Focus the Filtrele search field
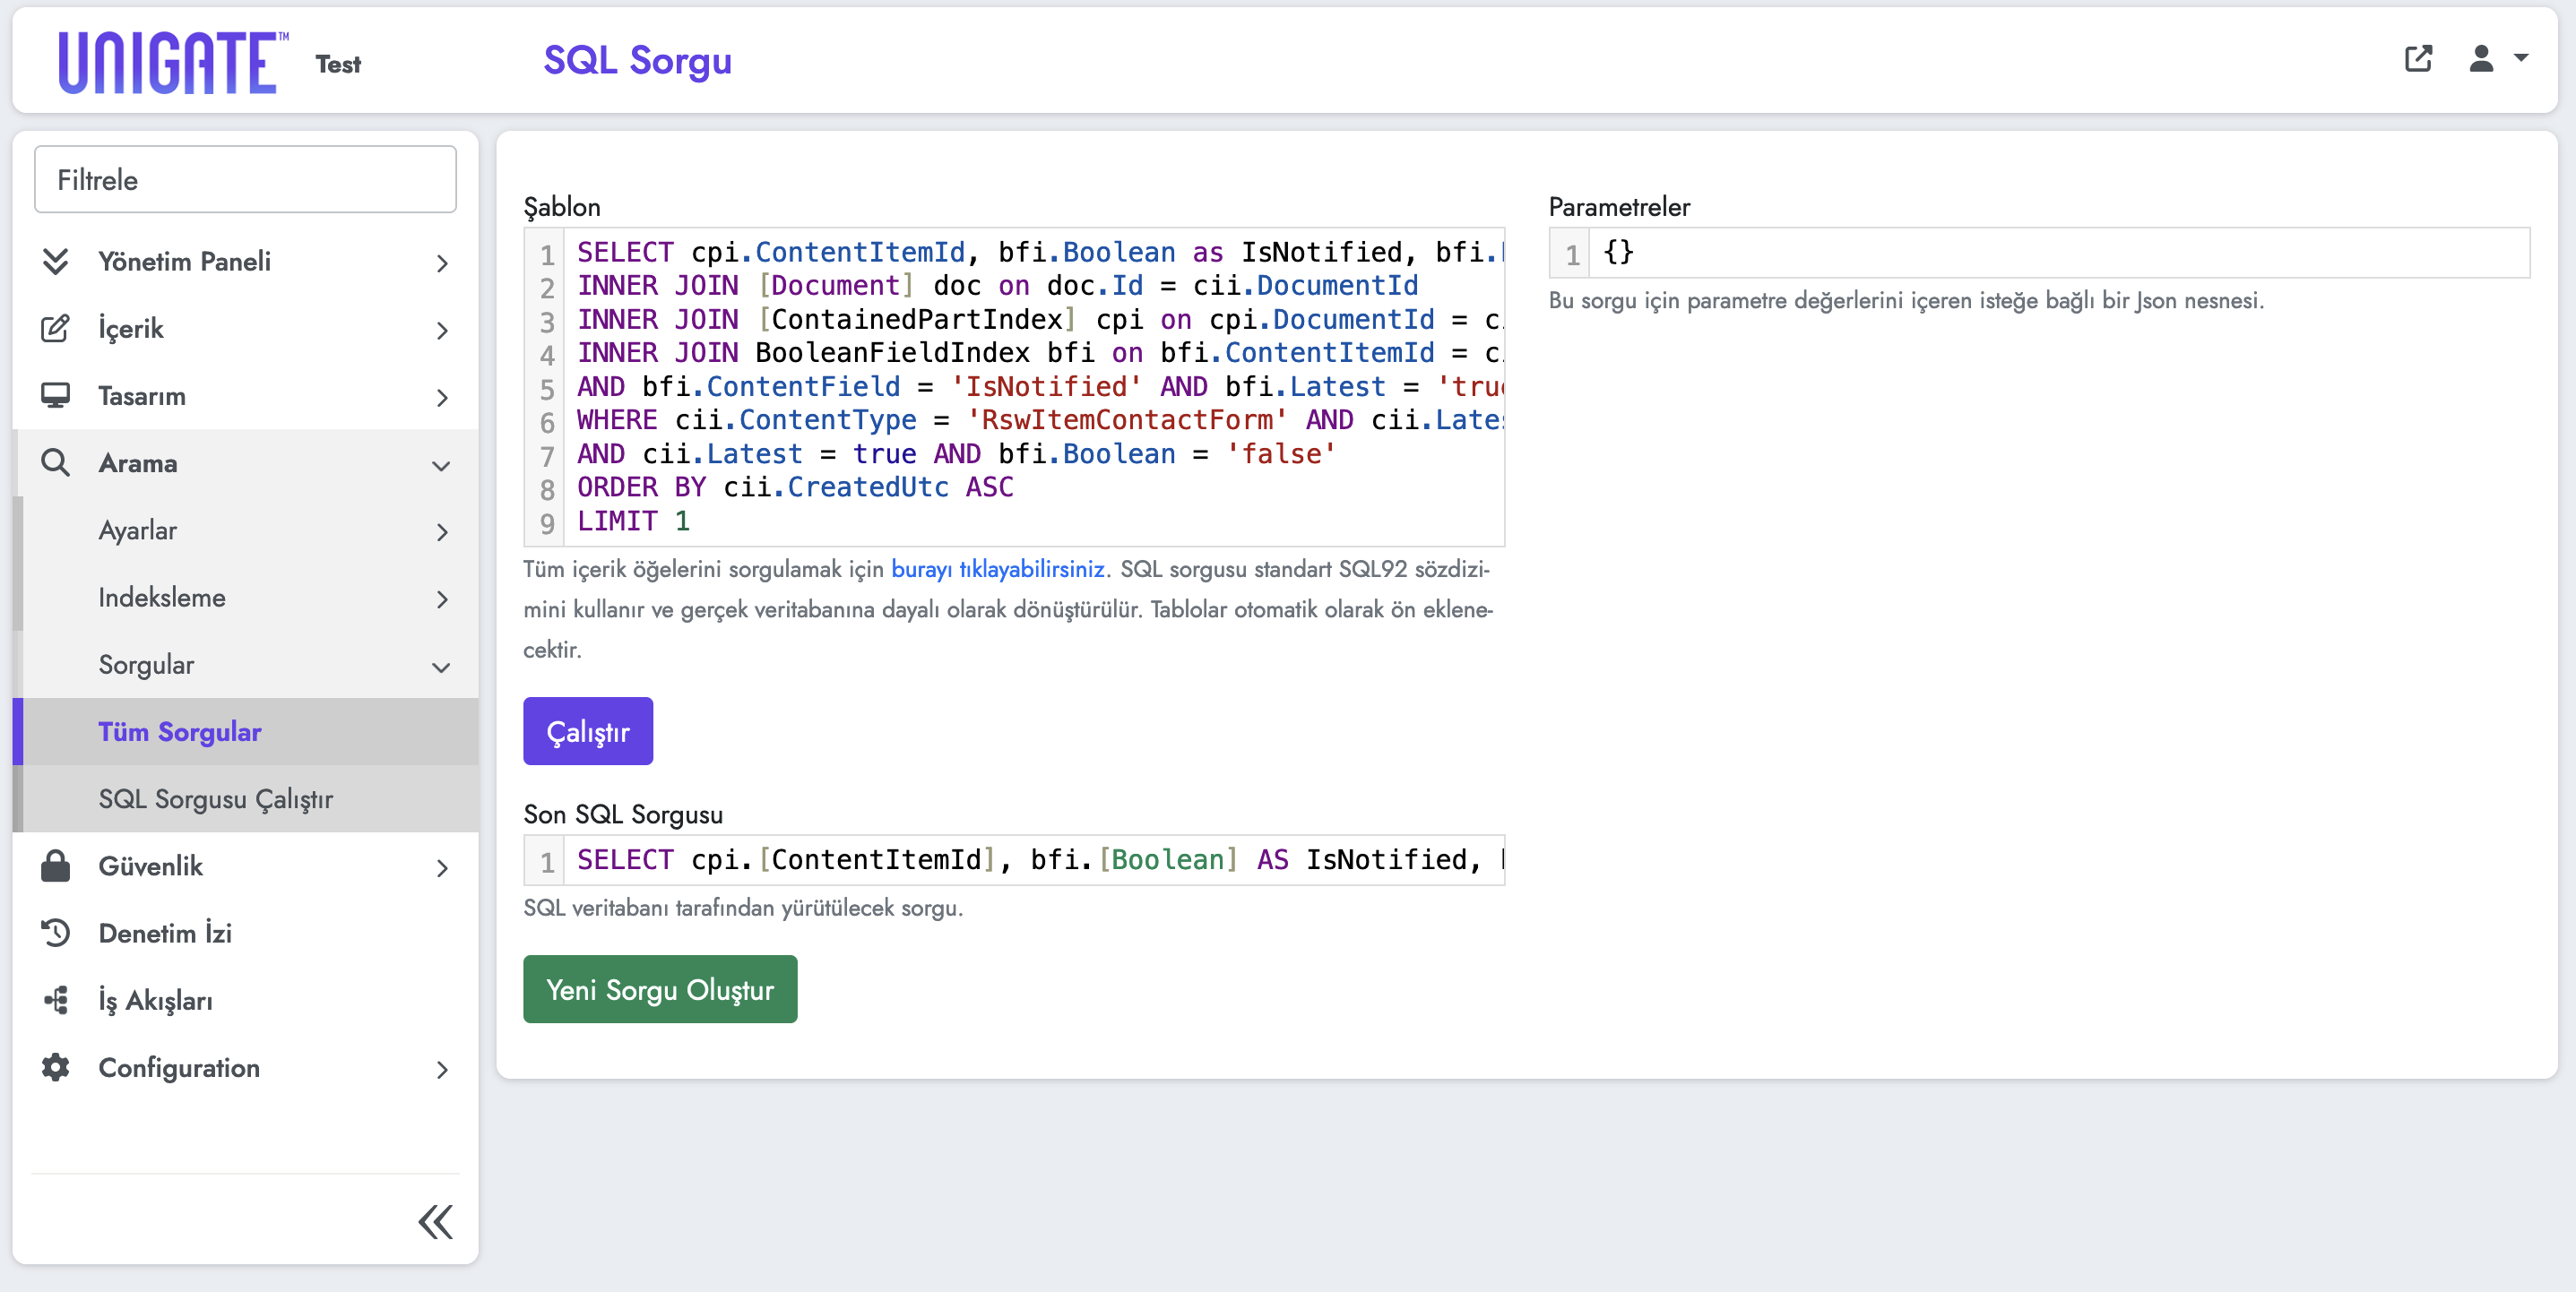The image size is (2576, 1292). [245, 179]
